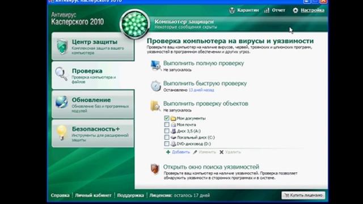This screenshot has width=363, height=204.
Task: Open the Поддержка support link
Action: [x=130, y=195]
